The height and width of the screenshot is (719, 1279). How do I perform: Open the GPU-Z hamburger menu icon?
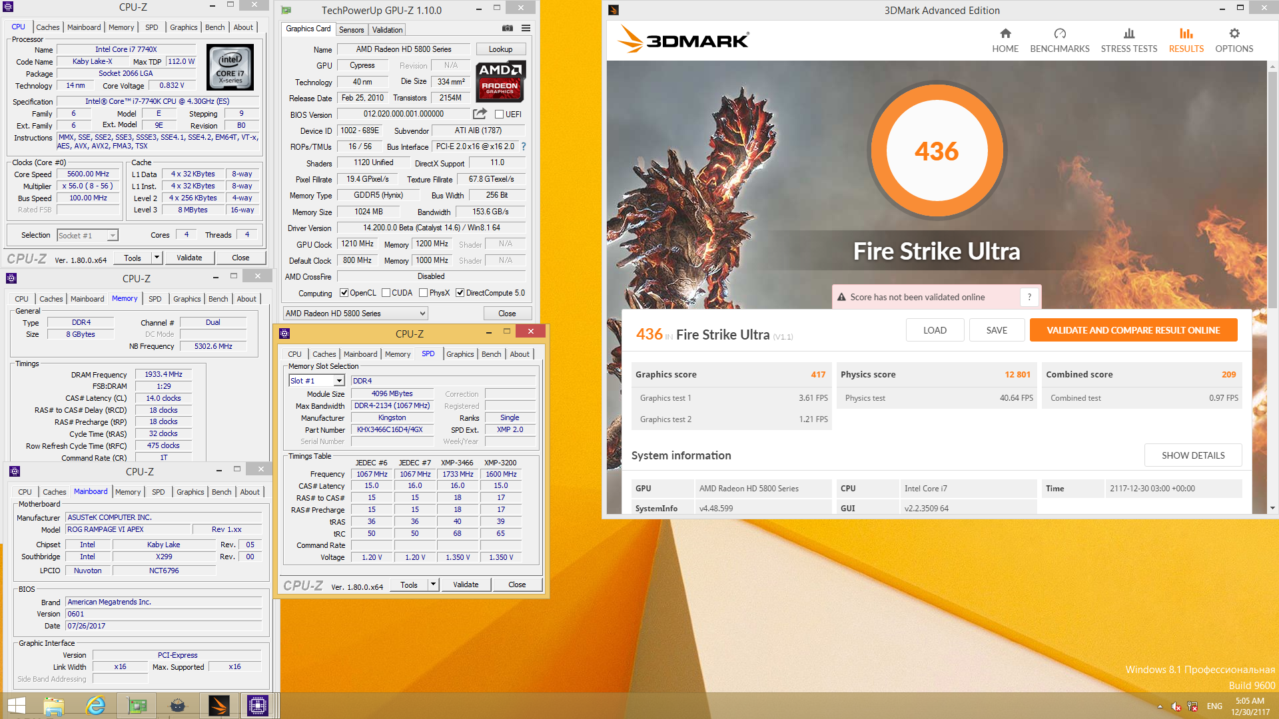(526, 29)
